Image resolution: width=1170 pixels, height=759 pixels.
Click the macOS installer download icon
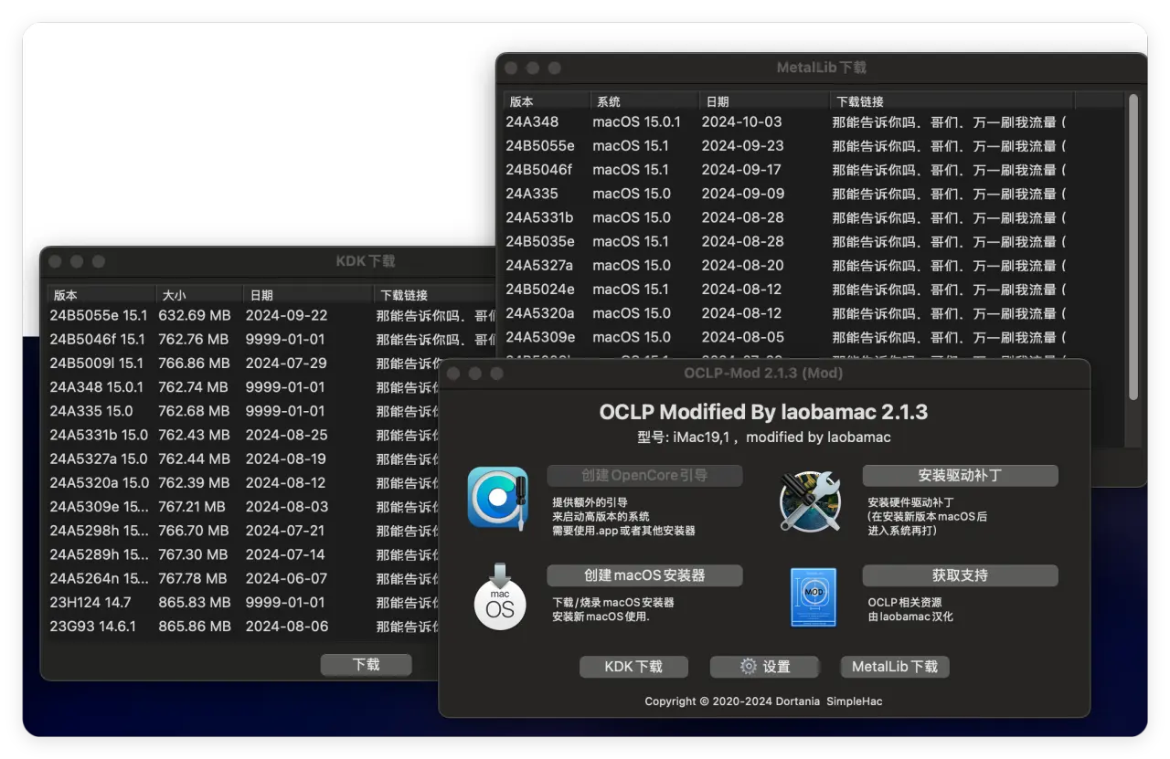pos(500,597)
